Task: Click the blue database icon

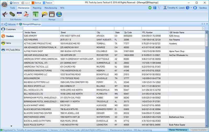Action: click(x=155, y=8)
